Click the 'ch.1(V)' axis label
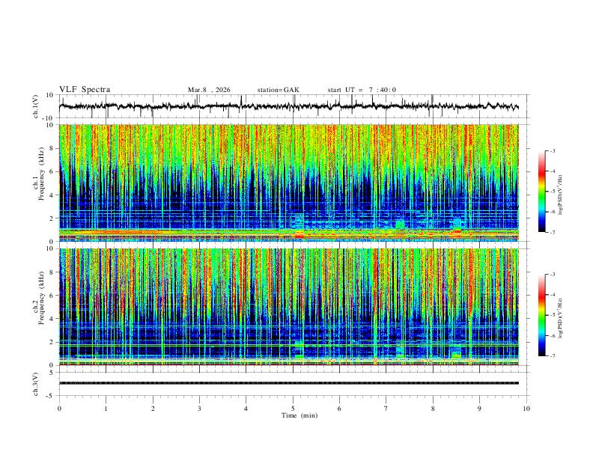 point(36,106)
